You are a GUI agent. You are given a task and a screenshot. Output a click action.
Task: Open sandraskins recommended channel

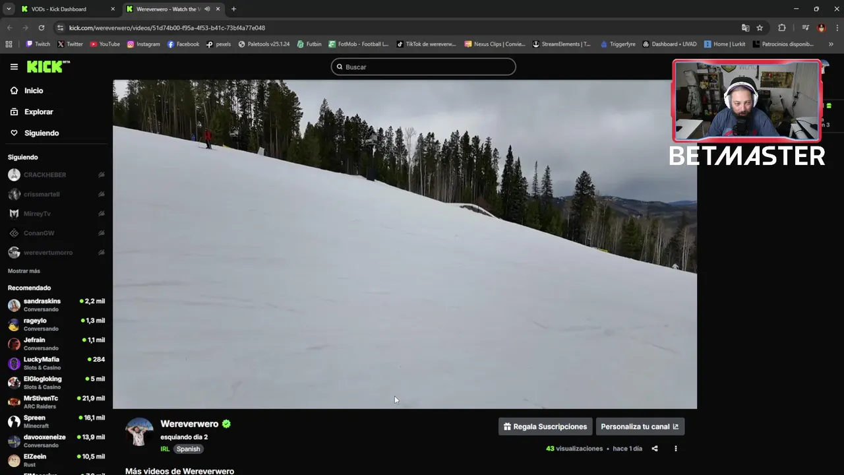click(56, 305)
